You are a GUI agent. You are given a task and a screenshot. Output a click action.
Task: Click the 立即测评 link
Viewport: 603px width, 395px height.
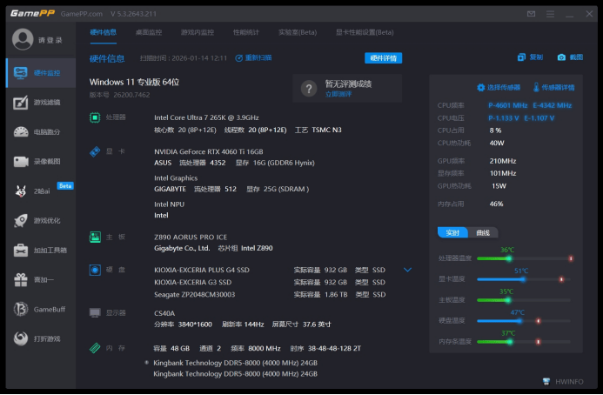click(x=338, y=94)
